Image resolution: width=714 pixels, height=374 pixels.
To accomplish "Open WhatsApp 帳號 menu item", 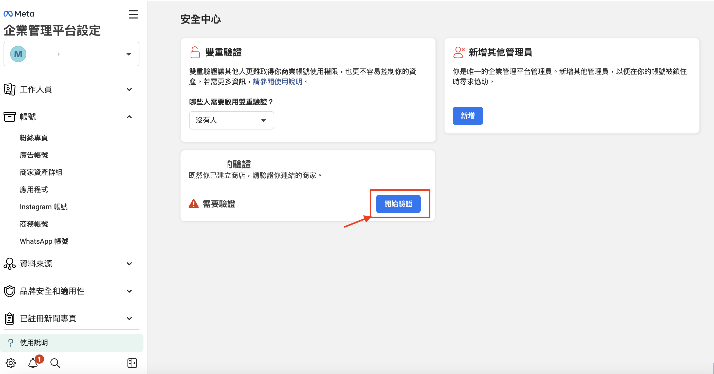I will tap(44, 241).
